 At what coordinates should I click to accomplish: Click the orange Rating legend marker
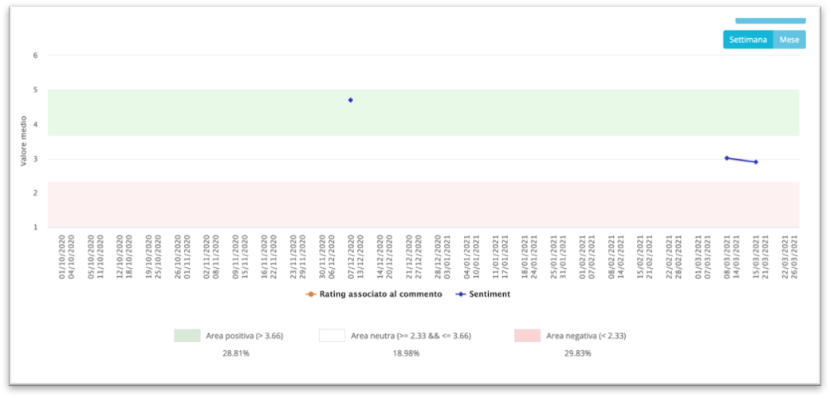tap(310, 294)
